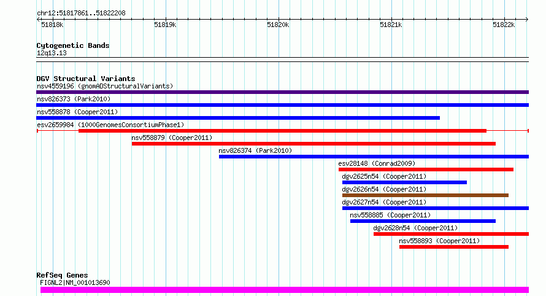The width and height of the screenshot is (546, 296).
Task: Click the 51822k ruler mark
Action: (504, 25)
